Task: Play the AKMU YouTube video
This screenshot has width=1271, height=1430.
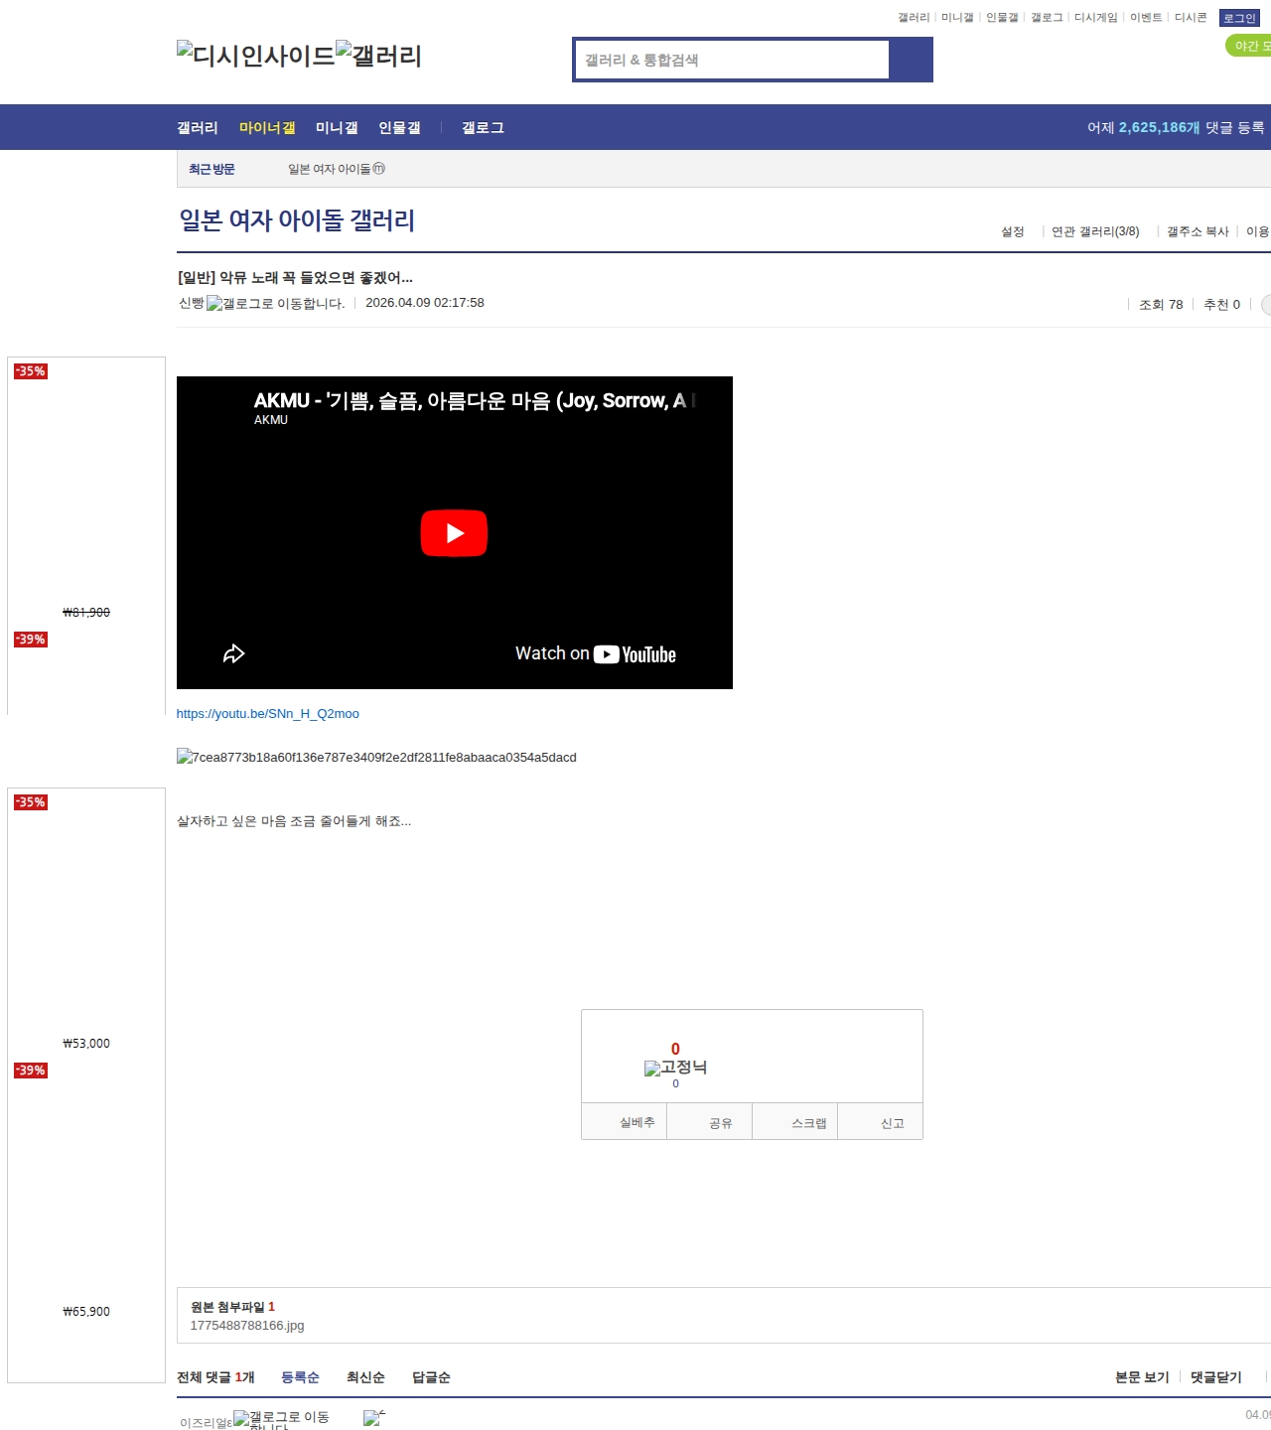Action: pyautogui.click(x=454, y=533)
